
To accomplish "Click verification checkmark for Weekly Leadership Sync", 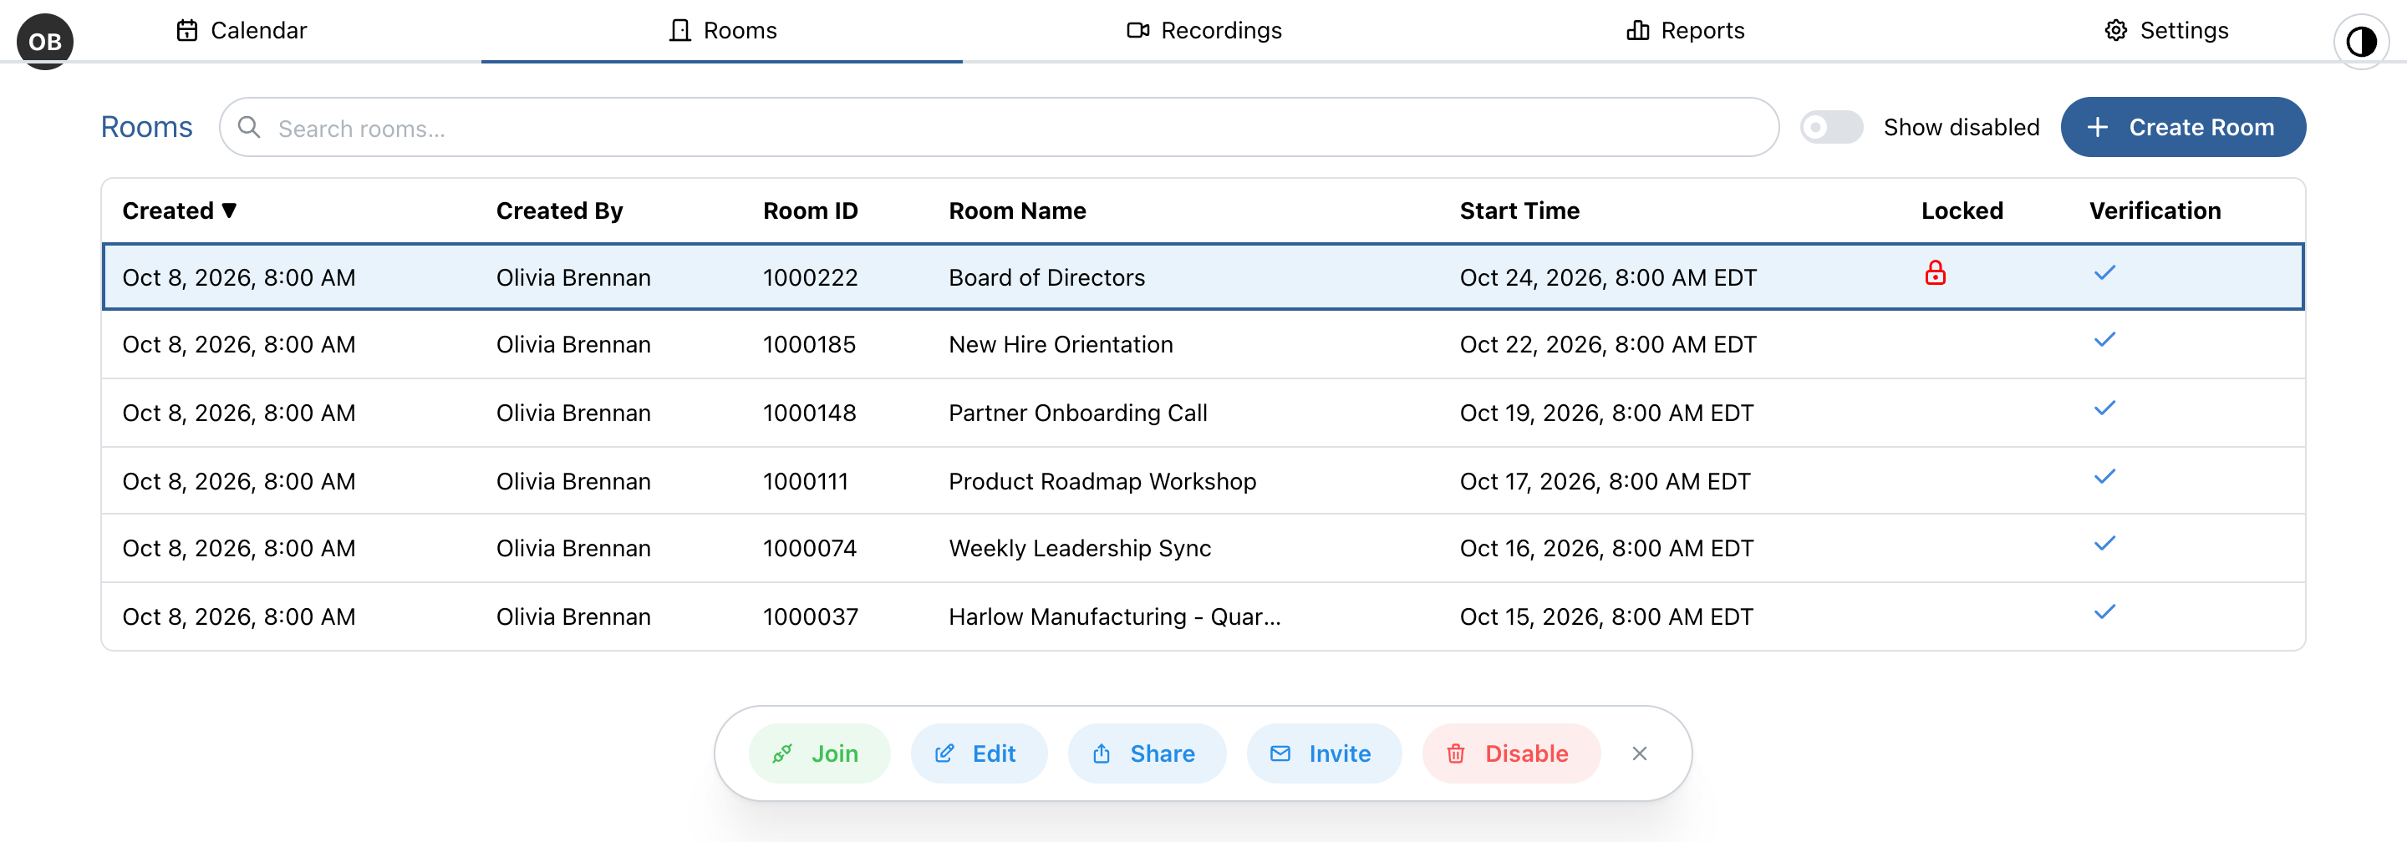I will (2104, 545).
